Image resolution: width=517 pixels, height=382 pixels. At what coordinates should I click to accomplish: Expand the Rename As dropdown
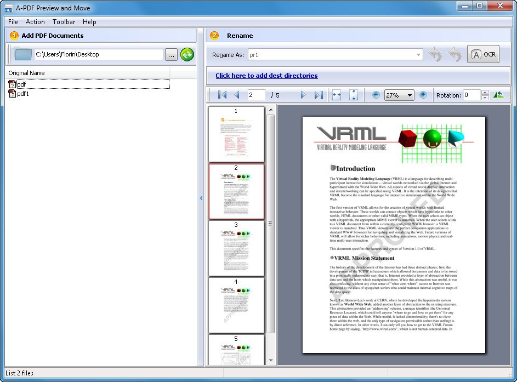[x=418, y=54]
